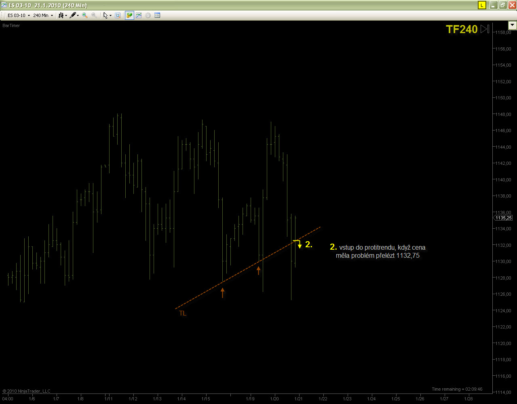
Task: Open the cursor type pointer dropdown
Action: point(107,15)
